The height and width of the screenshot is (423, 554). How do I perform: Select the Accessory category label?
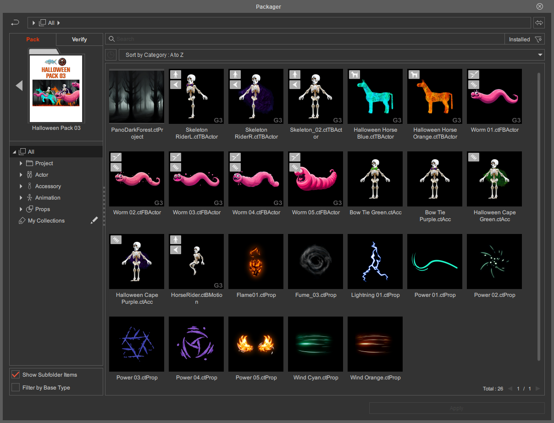(48, 186)
